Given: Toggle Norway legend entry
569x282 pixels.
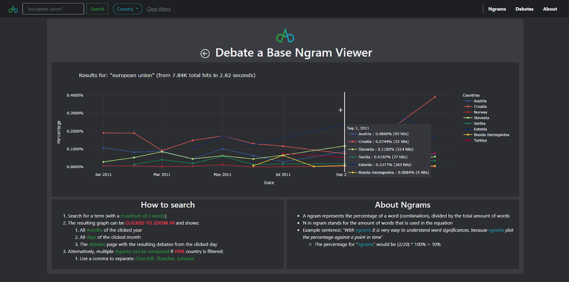Looking at the screenshot, I should pos(480,112).
